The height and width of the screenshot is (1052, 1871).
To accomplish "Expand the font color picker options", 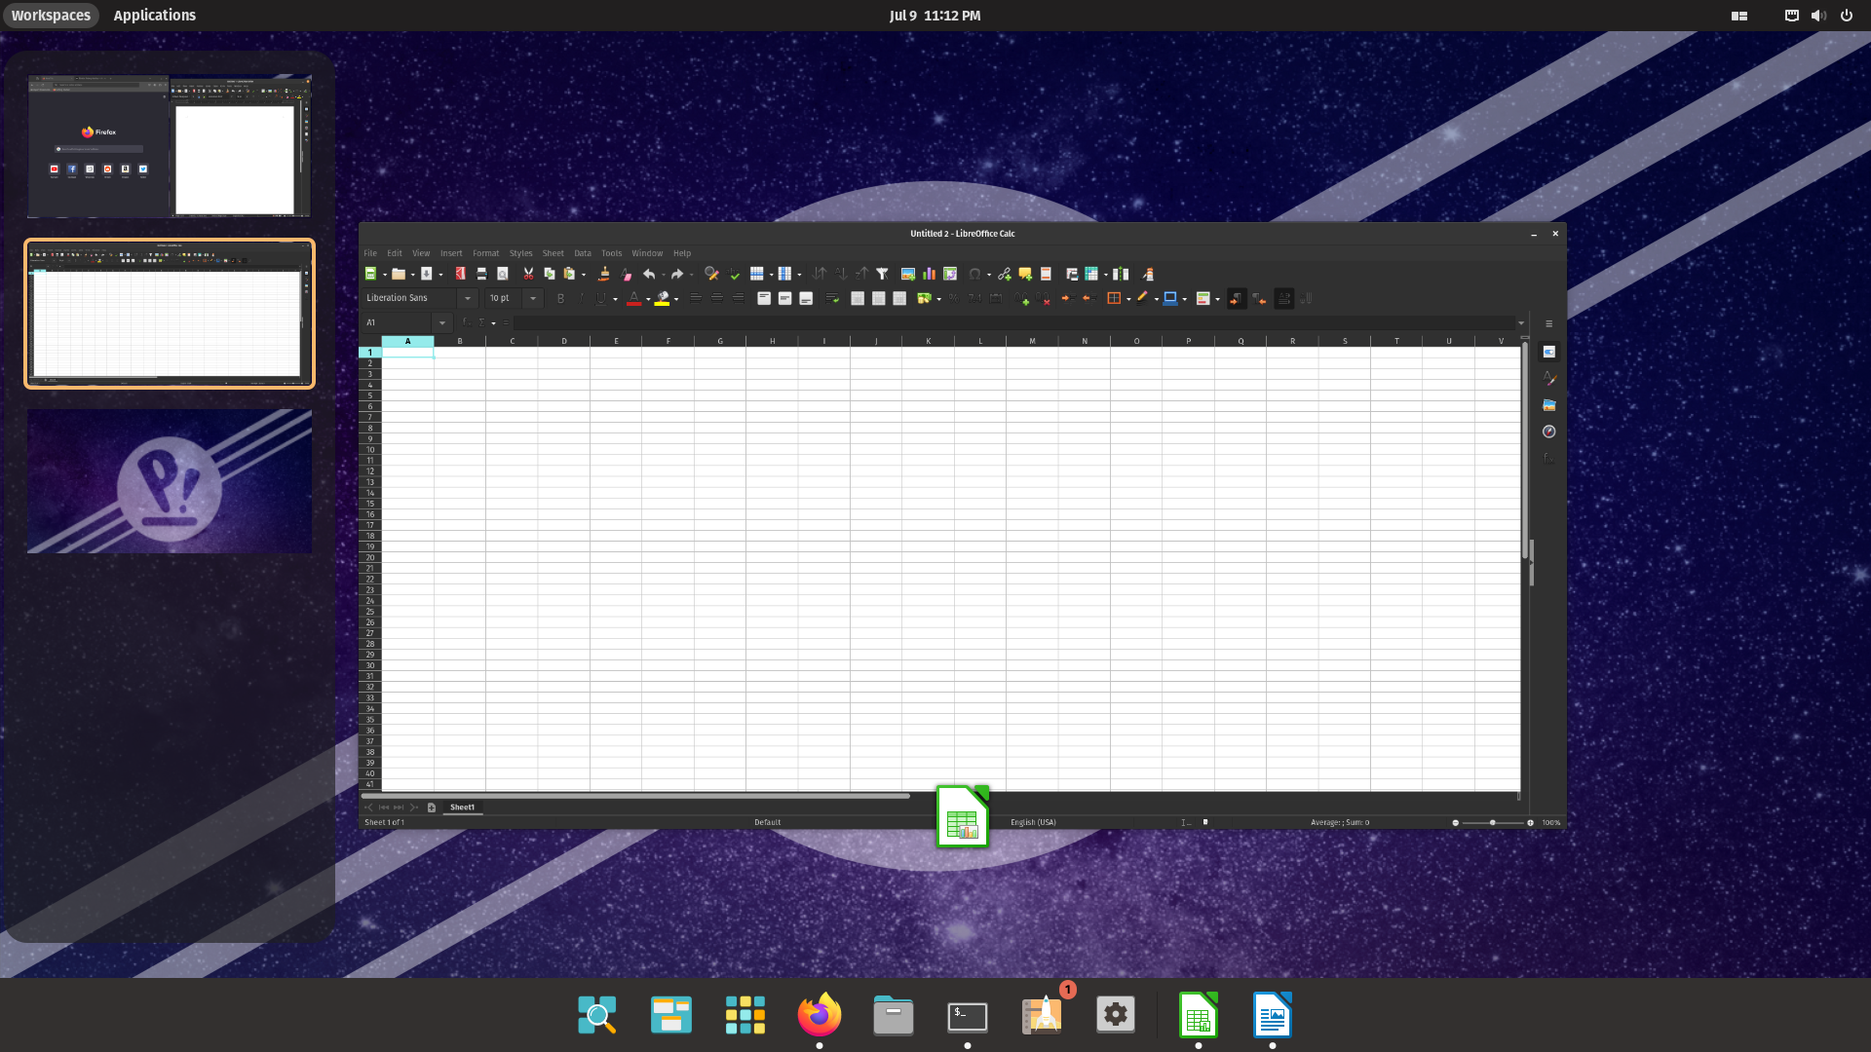I will point(647,298).
